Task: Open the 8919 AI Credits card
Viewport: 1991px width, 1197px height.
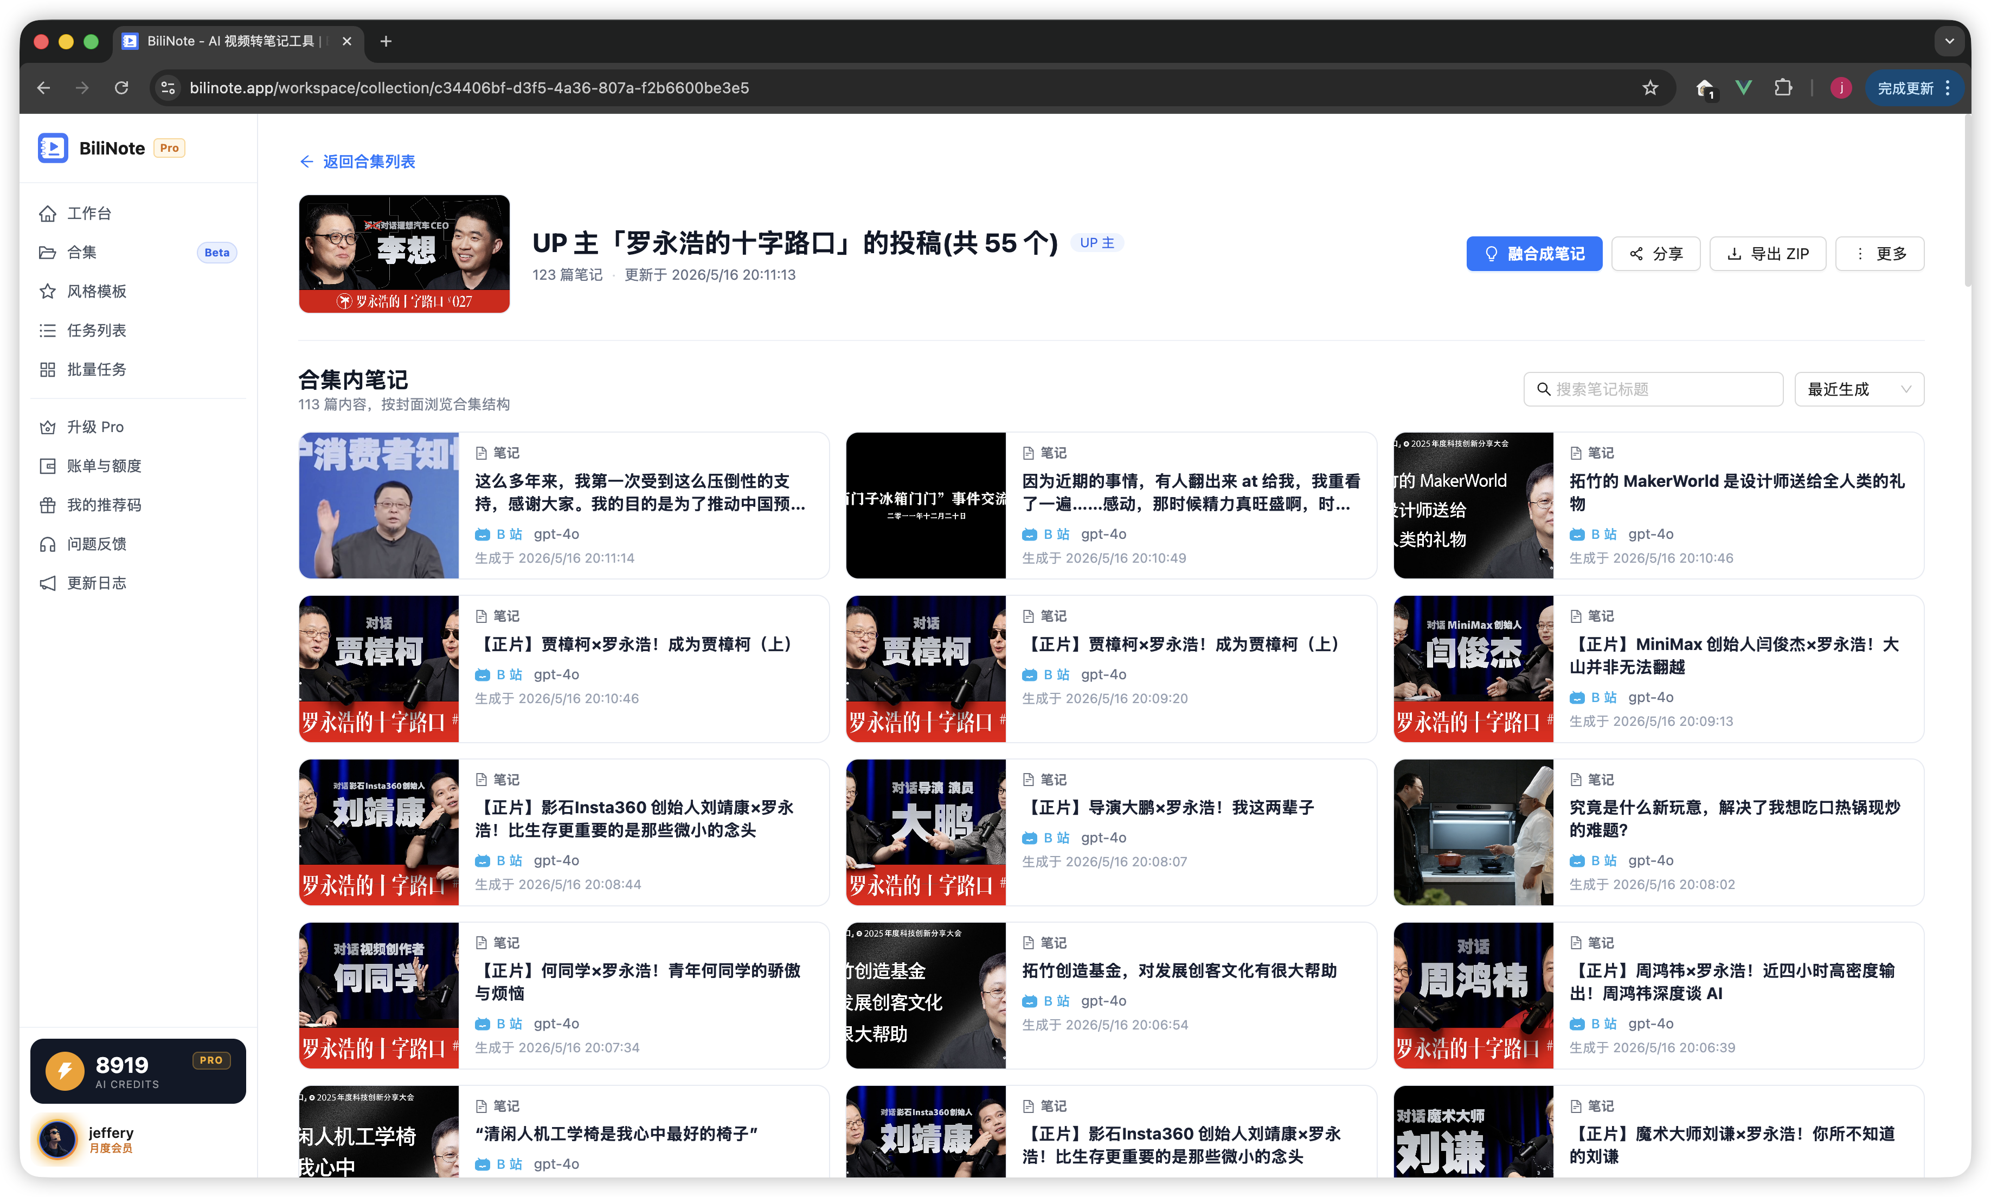Action: (x=137, y=1070)
